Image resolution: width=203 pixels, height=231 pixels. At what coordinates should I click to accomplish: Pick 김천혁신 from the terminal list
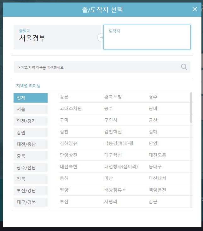click(113, 132)
